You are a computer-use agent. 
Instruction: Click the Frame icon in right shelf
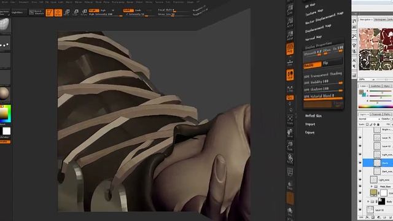coord(290,120)
